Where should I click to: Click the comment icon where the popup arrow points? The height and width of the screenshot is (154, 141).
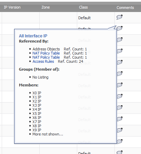120,28
